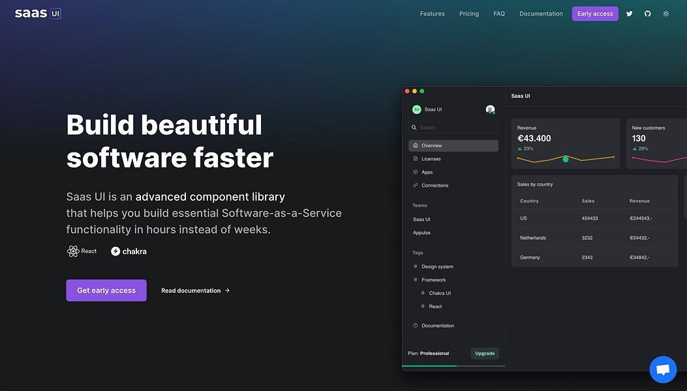Click the green dot on revenue chart
The image size is (687, 391).
coord(566,160)
